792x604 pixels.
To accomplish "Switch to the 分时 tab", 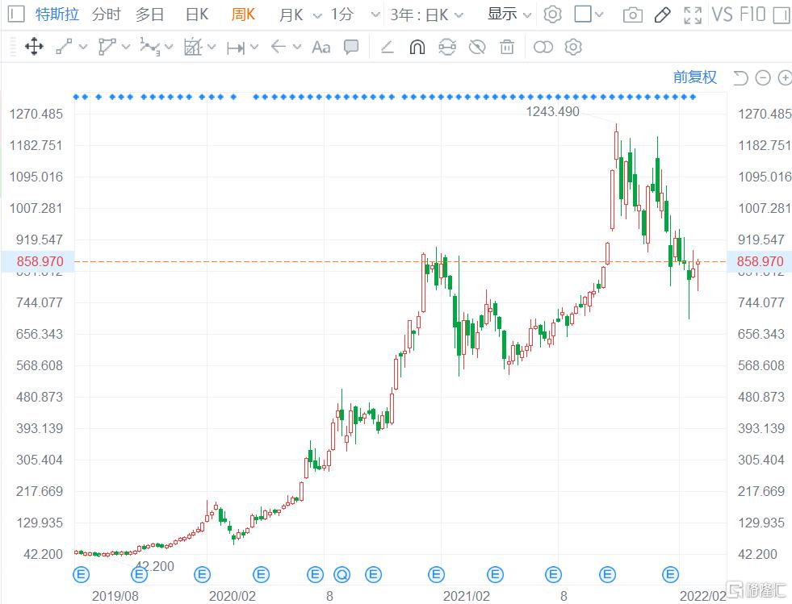I will click(x=106, y=15).
